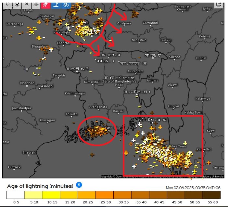The height and width of the screenshot is (207, 228).
Task: Toggle the blue thunderstorm cloud layer
Action: tap(56, 5)
